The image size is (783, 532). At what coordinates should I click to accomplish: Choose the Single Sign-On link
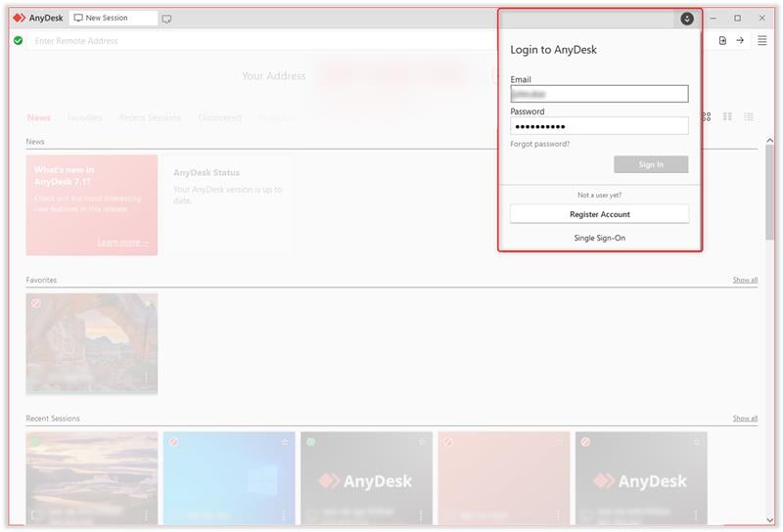(599, 238)
